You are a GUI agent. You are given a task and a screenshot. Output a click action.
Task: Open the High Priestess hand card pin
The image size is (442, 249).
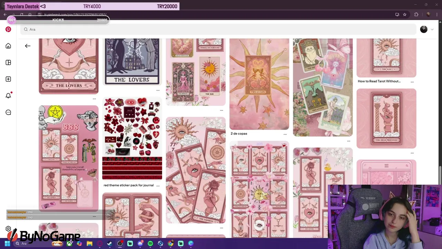(386, 118)
